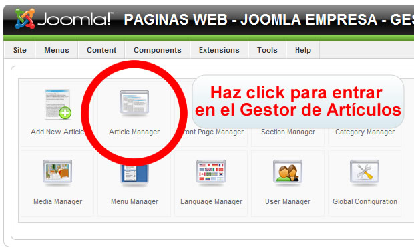Open the Help menu
Screen dimensions: 414x248
tap(303, 50)
